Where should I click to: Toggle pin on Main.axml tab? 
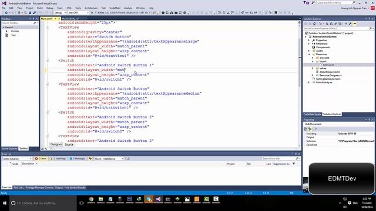[56, 19]
